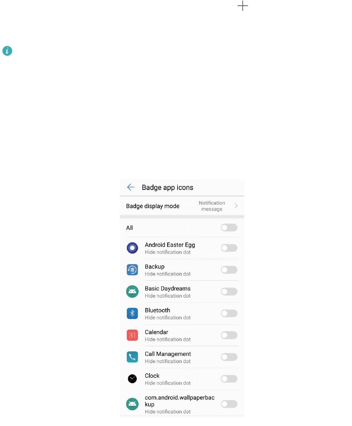Turn on the Backup notification dot switch

pyautogui.click(x=229, y=270)
